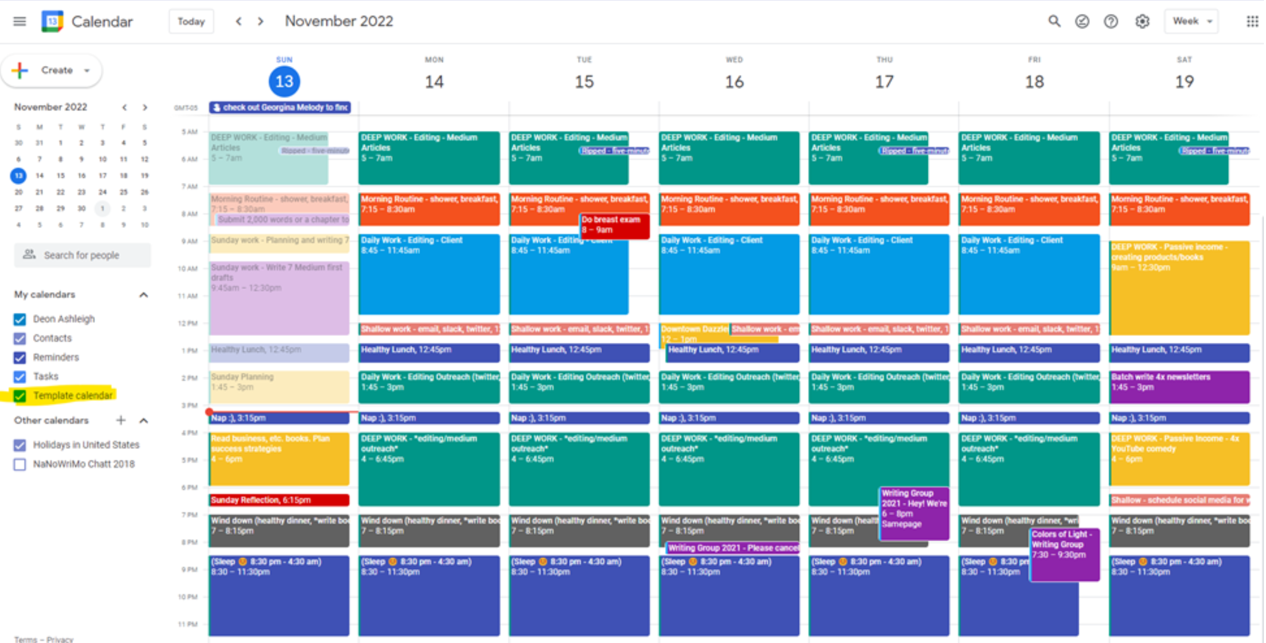This screenshot has width=1266, height=643.
Task: Open the Terms link
Action: click(x=25, y=639)
